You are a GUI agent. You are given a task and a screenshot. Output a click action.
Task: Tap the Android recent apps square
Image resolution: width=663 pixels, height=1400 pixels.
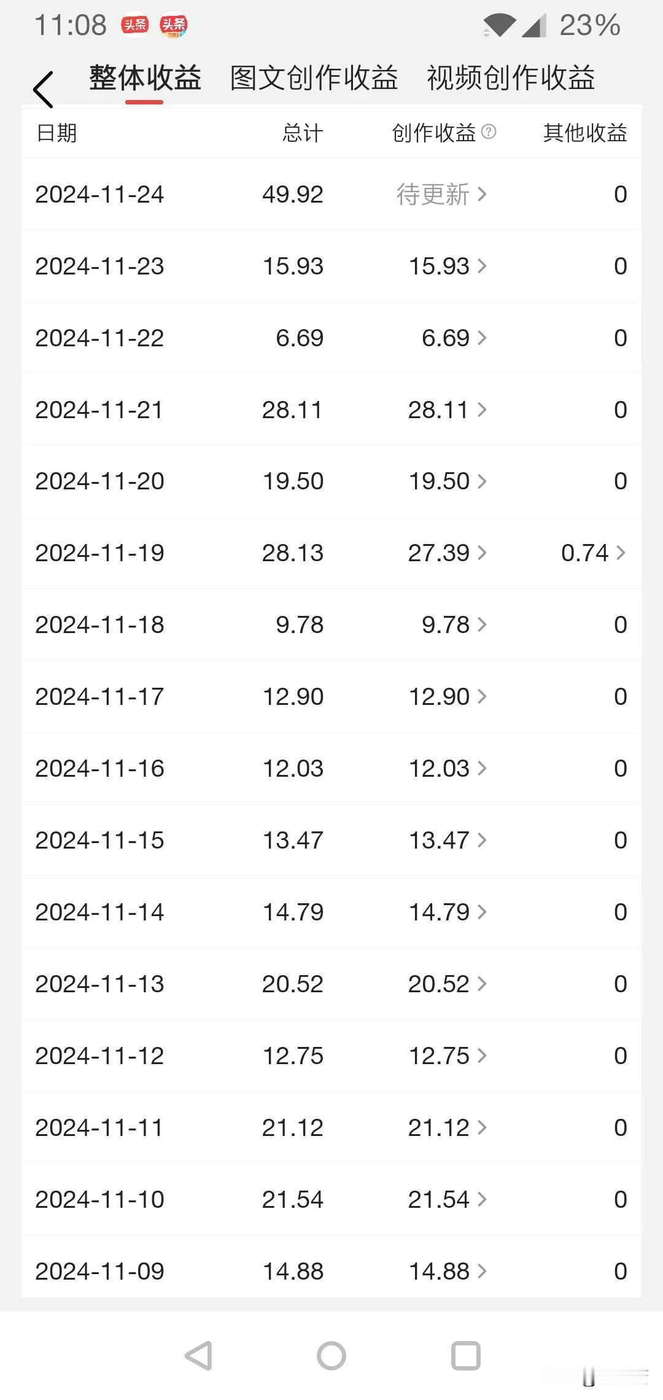tap(465, 1355)
